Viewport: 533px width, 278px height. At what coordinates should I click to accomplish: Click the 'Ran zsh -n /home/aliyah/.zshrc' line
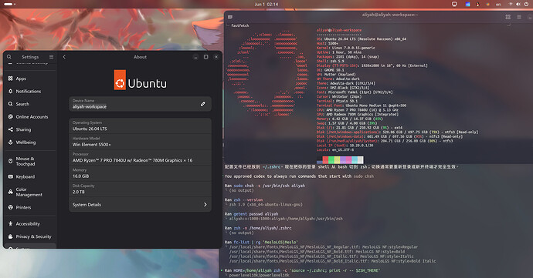(258, 228)
